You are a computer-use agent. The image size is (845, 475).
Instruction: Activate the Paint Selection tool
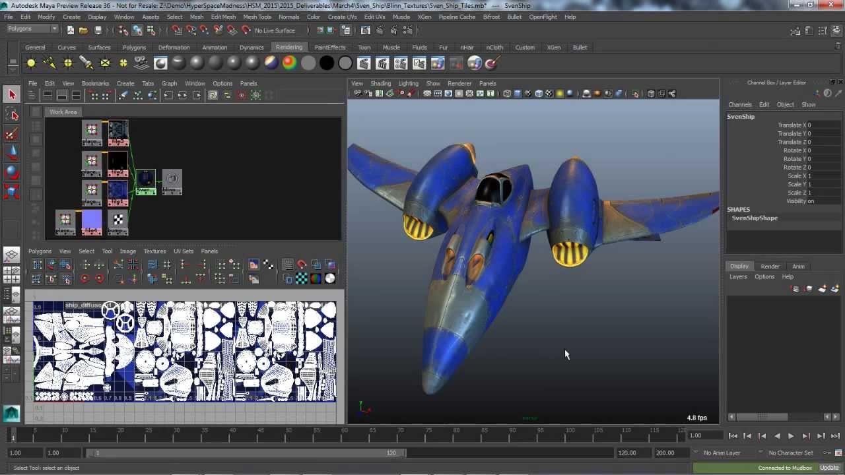pos(11,134)
